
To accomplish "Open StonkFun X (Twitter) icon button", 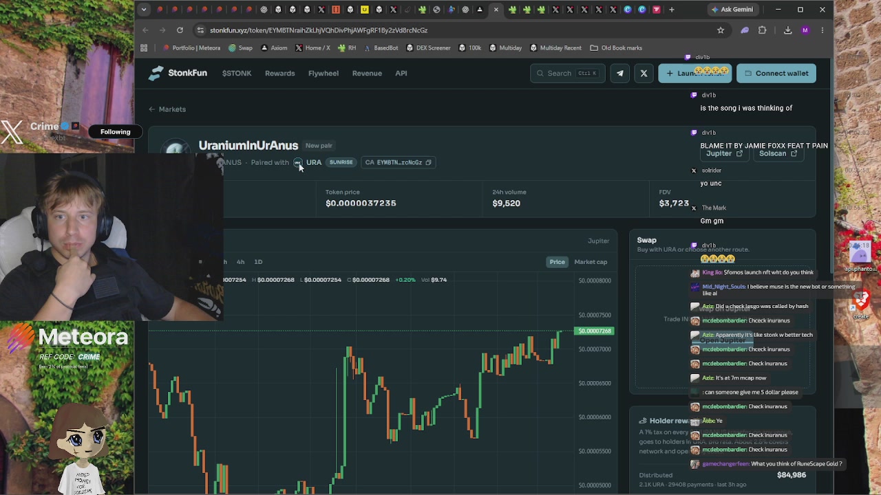I will (x=644, y=73).
